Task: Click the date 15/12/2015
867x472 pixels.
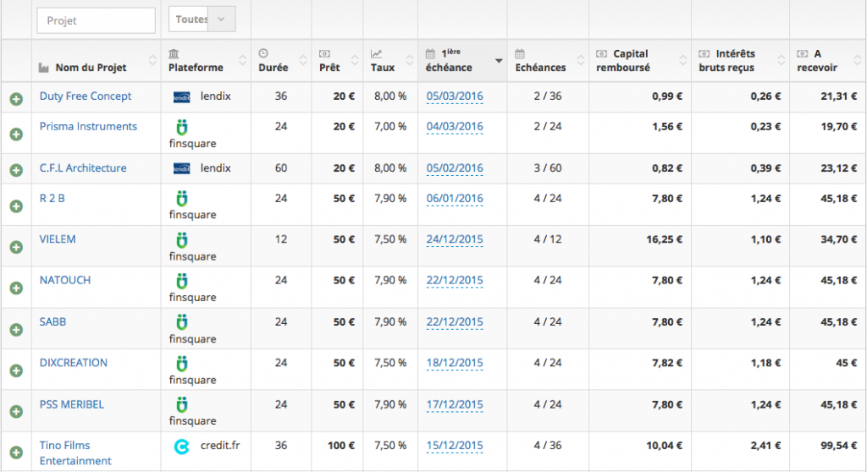Action: [x=455, y=446]
